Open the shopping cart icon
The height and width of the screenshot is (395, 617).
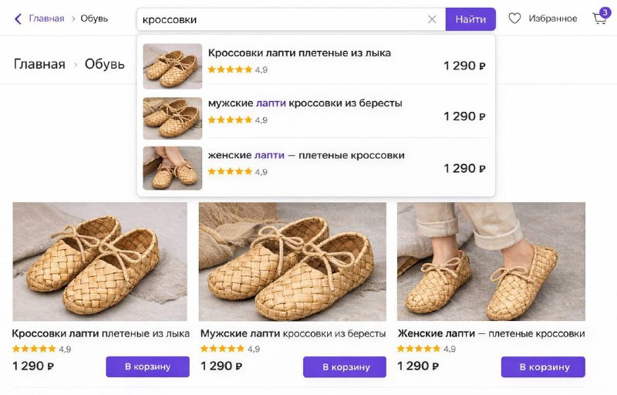(x=599, y=19)
